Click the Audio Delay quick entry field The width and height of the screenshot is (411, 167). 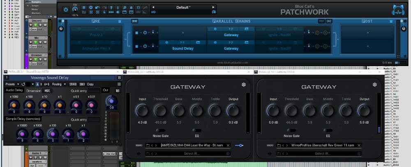pyautogui.click(x=94, y=91)
